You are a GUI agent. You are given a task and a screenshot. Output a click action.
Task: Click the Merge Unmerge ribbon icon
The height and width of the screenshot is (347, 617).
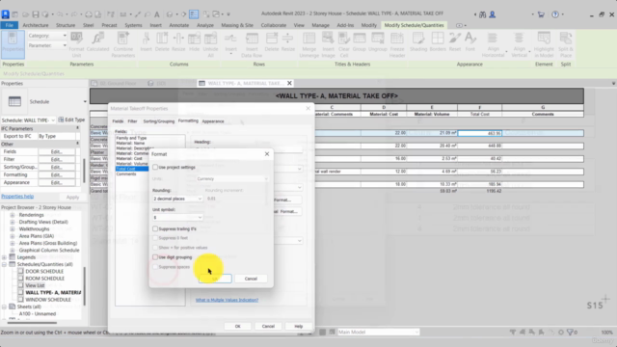point(308,44)
